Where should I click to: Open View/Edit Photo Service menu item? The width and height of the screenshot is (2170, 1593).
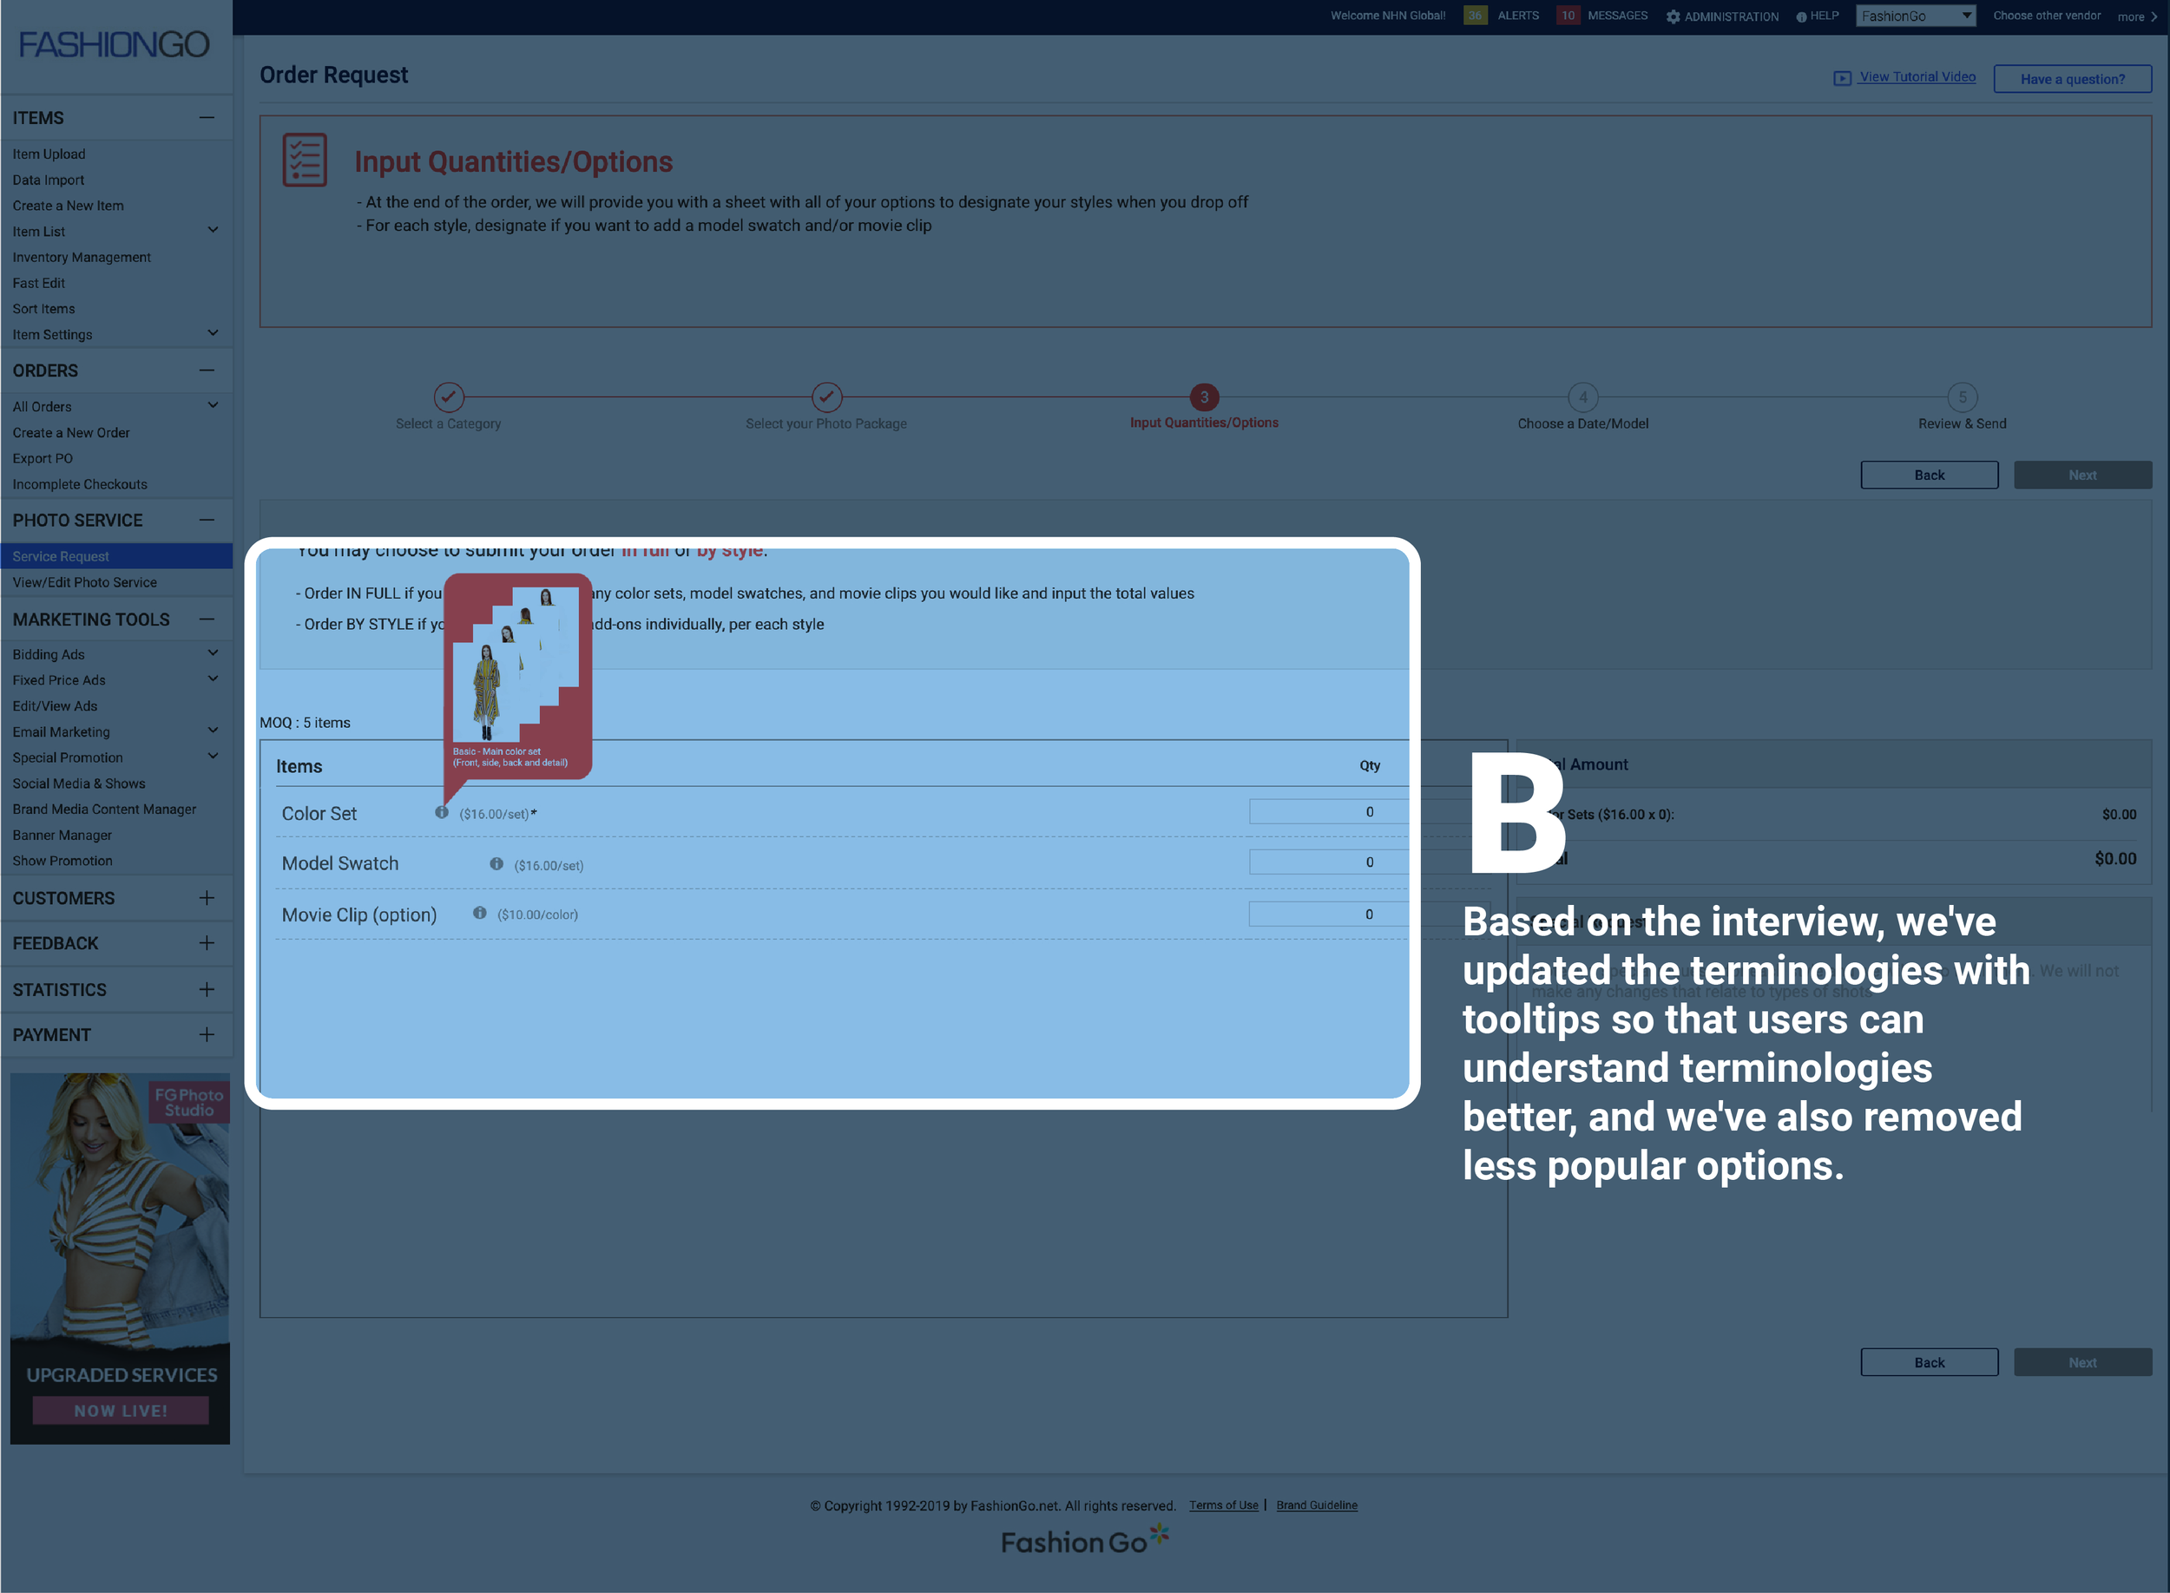(x=85, y=582)
